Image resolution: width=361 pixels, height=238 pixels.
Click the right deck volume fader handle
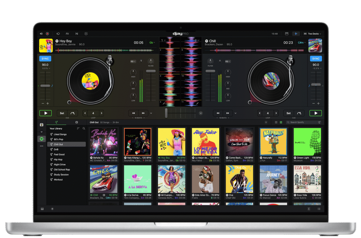coord(210,71)
